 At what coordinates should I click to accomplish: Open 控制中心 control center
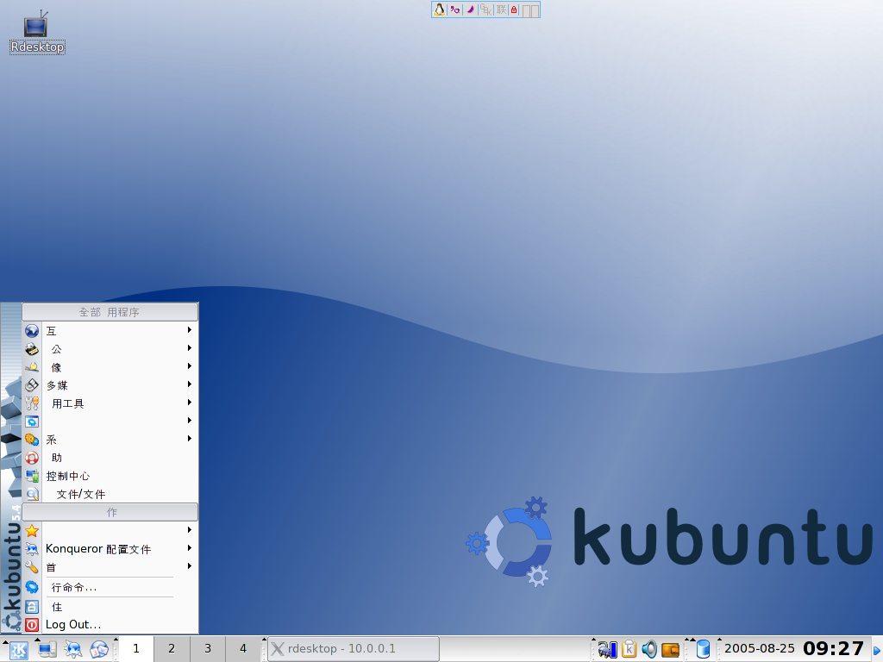point(110,476)
